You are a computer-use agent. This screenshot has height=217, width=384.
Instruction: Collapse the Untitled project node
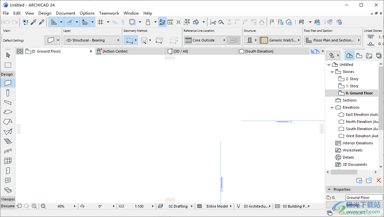click(329, 65)
